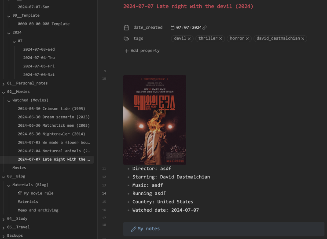The height and width of the screenshot is (239, 327).
Task: Remove the horror tag
Action: point(247,39)
